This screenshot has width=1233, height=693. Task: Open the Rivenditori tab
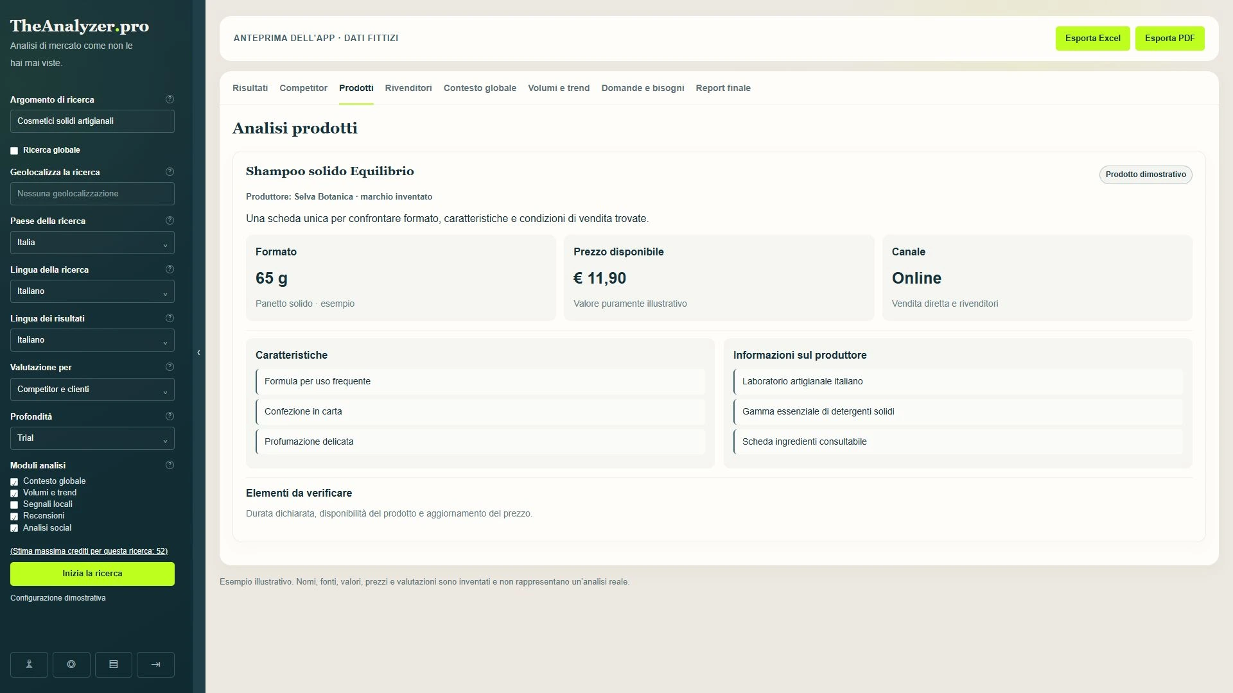(x=408, y=88)
